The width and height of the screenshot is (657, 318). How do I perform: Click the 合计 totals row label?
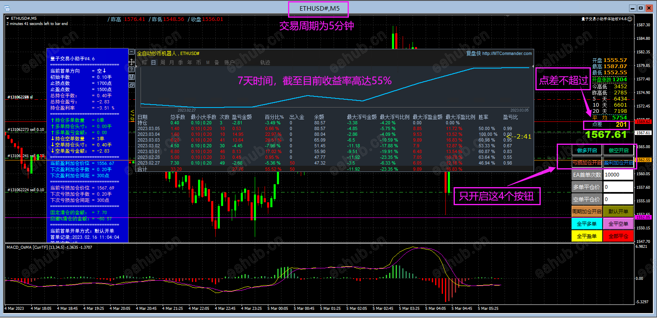[142, 169]
